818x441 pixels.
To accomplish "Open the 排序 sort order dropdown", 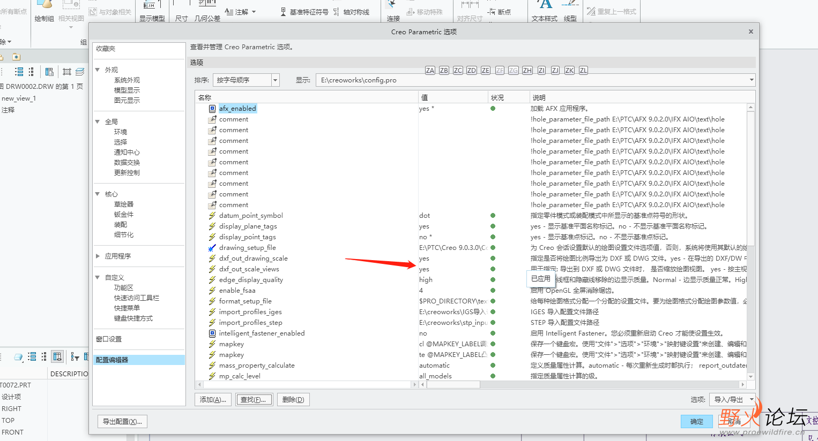I will coord(276,80).
